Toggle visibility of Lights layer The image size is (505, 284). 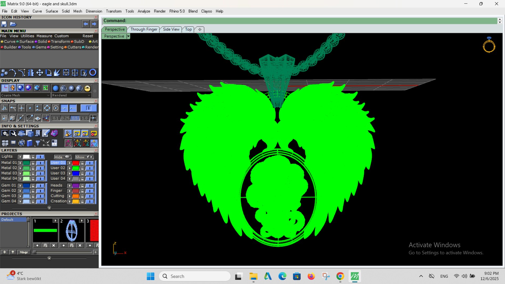[40, 157]
